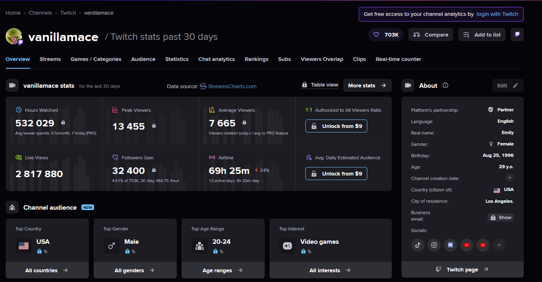Click the gamepad icon in Top Interest
This screenshot has height=282, width=542.
click(x=287, y=246)
